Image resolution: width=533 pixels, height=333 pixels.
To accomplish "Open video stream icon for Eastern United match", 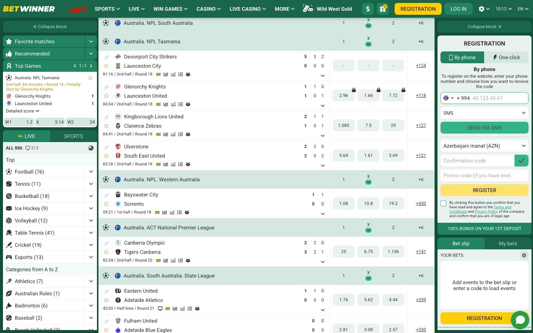I will point(160,309).
